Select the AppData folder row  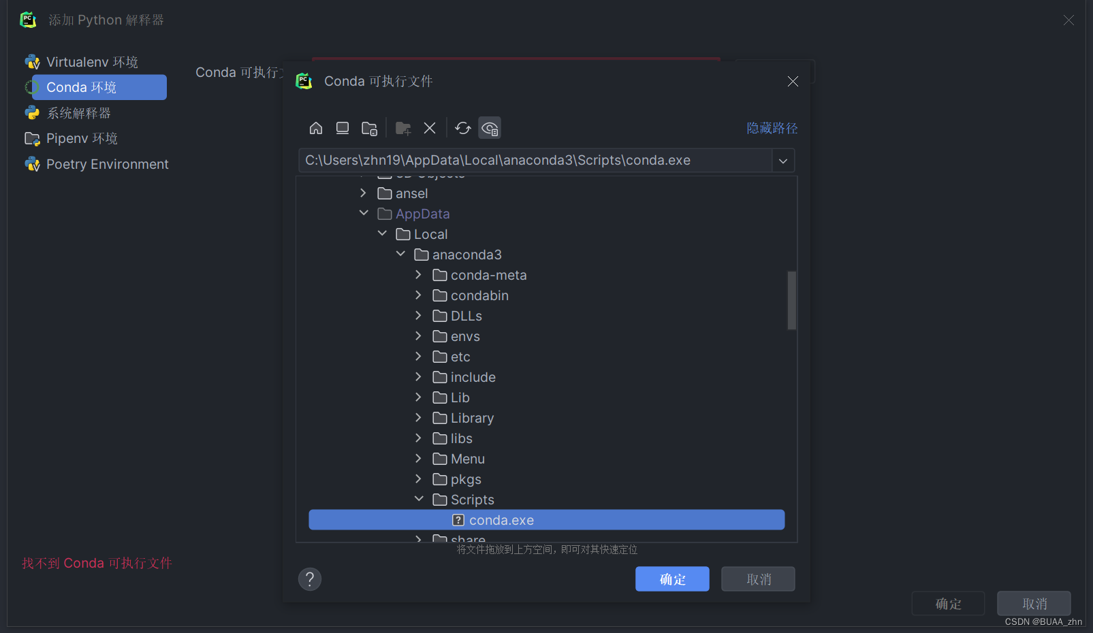pyautogui.click(x=546, y=214)
